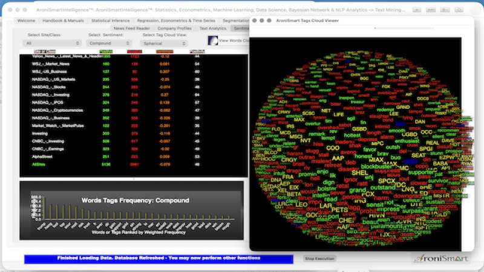Open the Tag Cloud View dropdown showing Spherical
This screenshot has height=272, width=484.
point(164,44)
